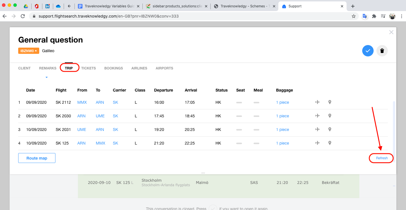Image resolution: width=406 pixels, height=210 pixels.
Task: Click the trash delete icon
Action: (x=382, y=51)
